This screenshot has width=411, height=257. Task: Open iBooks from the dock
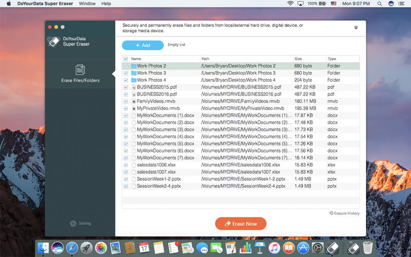point(289,248)
